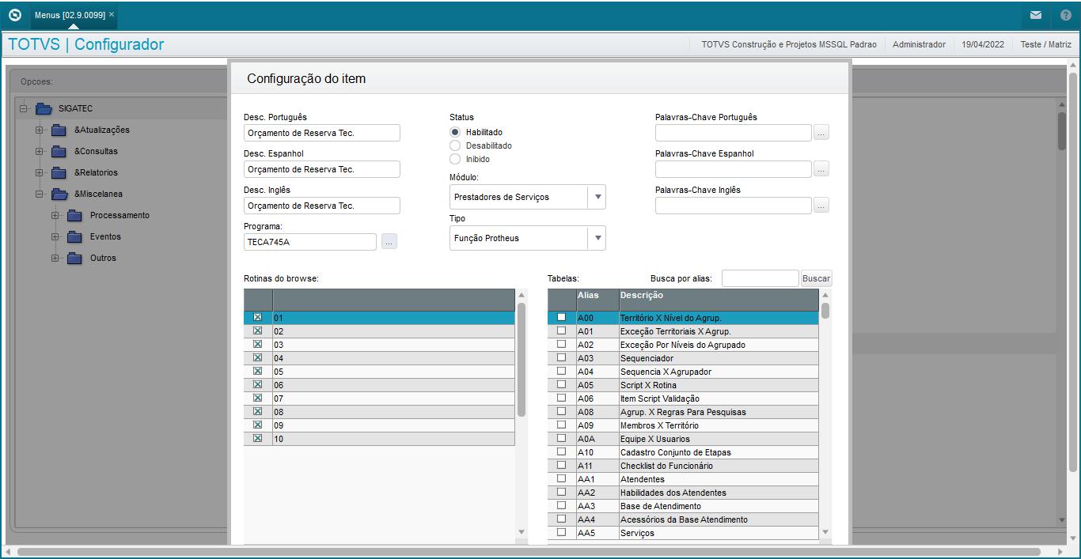Click the Desc. Inglês input field
Viewport: 1081px width, 559px height.
[x=322, y=206]
